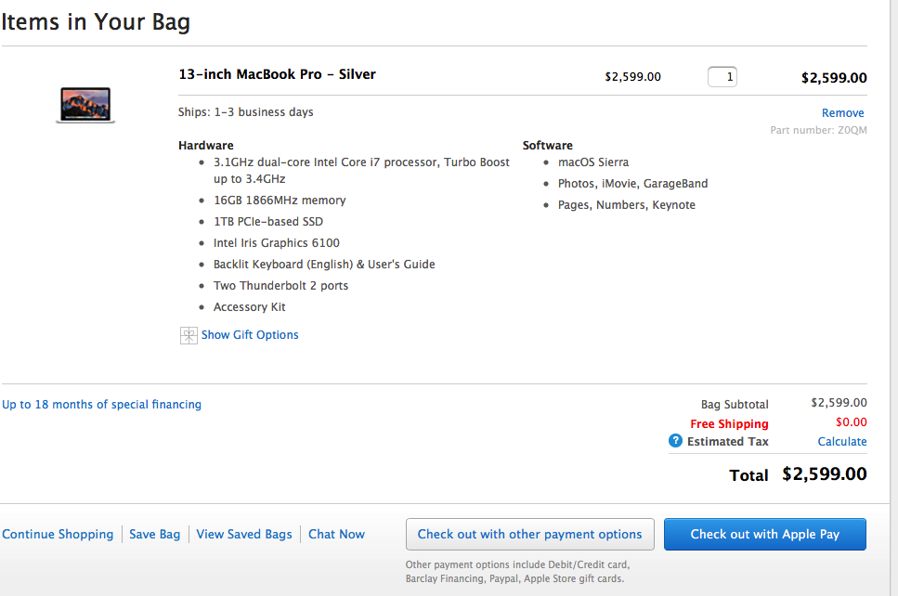Click the 'Other payment options include' note
Screen dimensions: 898x596
coord(518,571)
